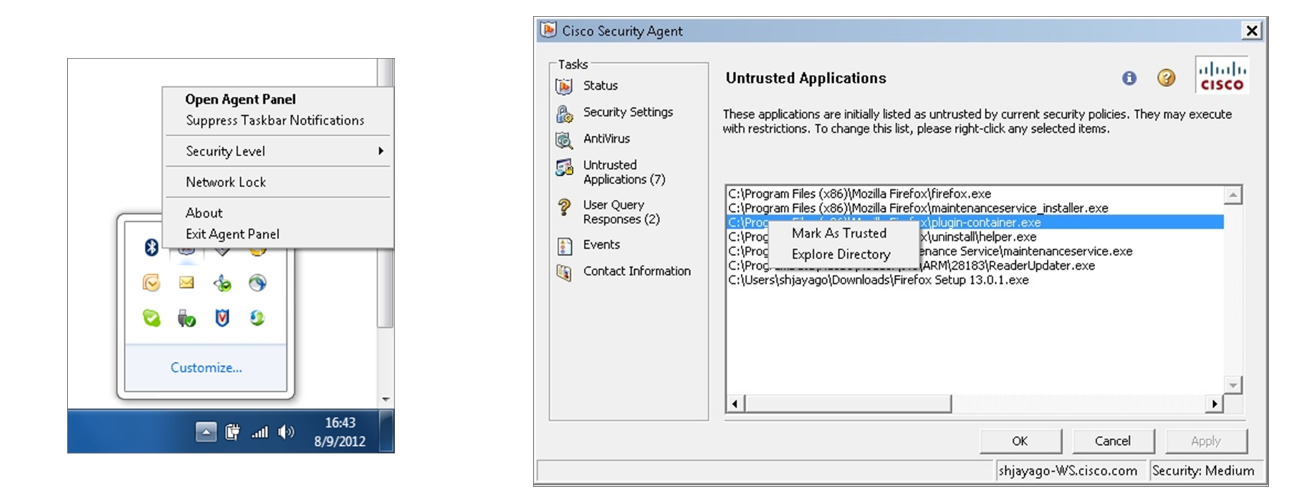The height and width of the screenshot is (503, 1300).
Task: Open Contact Information task label
Action: 636,271
